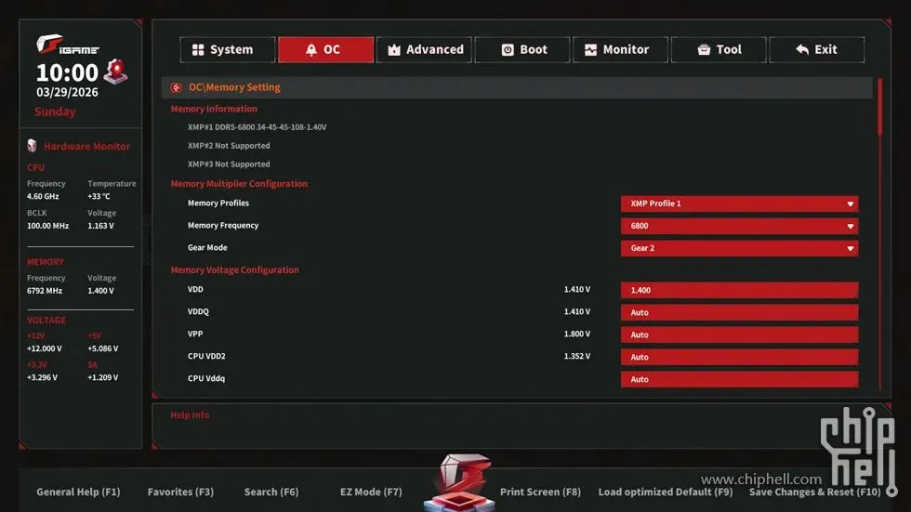Click the return arrow icon on Exit
Viewport: 911px width, 512px height.
click(x=802, y=50)
